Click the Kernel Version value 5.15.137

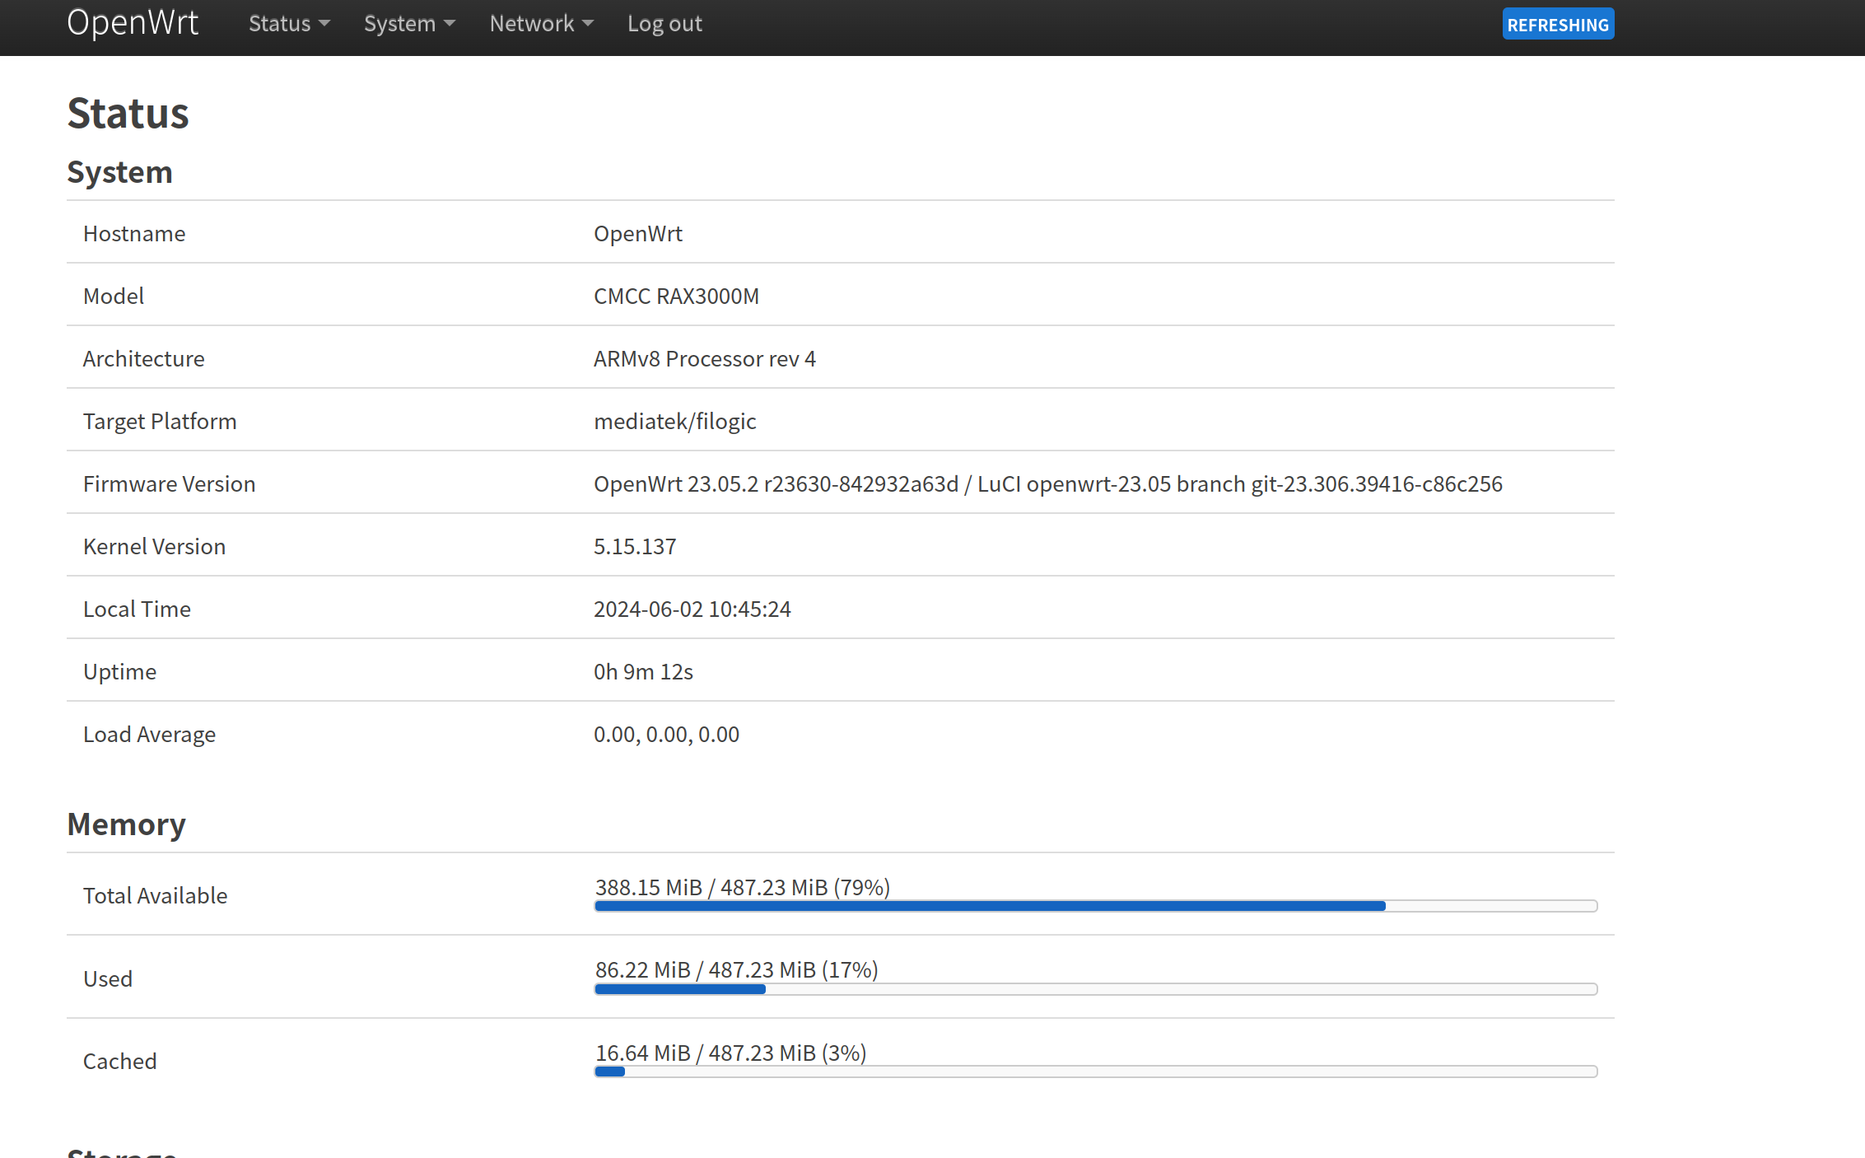(635, 547)
